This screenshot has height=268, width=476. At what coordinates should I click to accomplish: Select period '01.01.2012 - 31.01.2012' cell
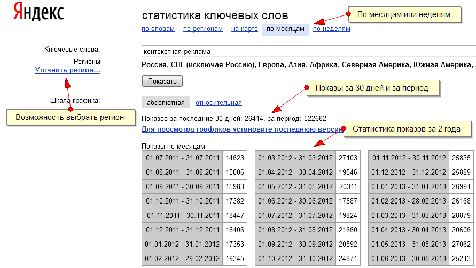(183, 244)
